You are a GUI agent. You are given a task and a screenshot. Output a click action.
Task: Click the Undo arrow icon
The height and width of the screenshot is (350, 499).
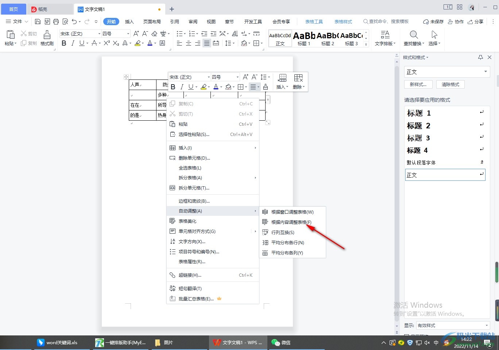point(74,22)
